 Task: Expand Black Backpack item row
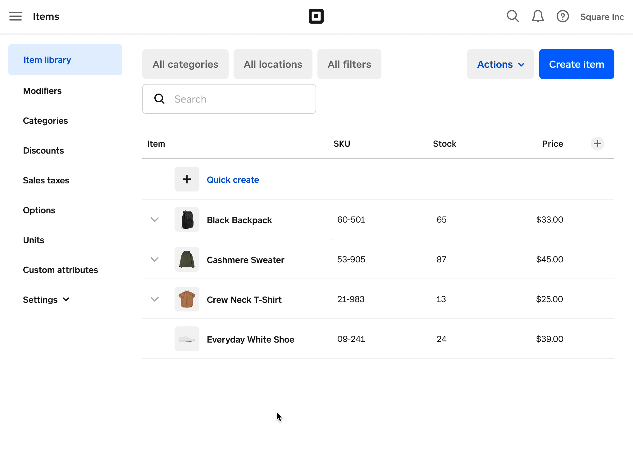click(x=154, y=219)
